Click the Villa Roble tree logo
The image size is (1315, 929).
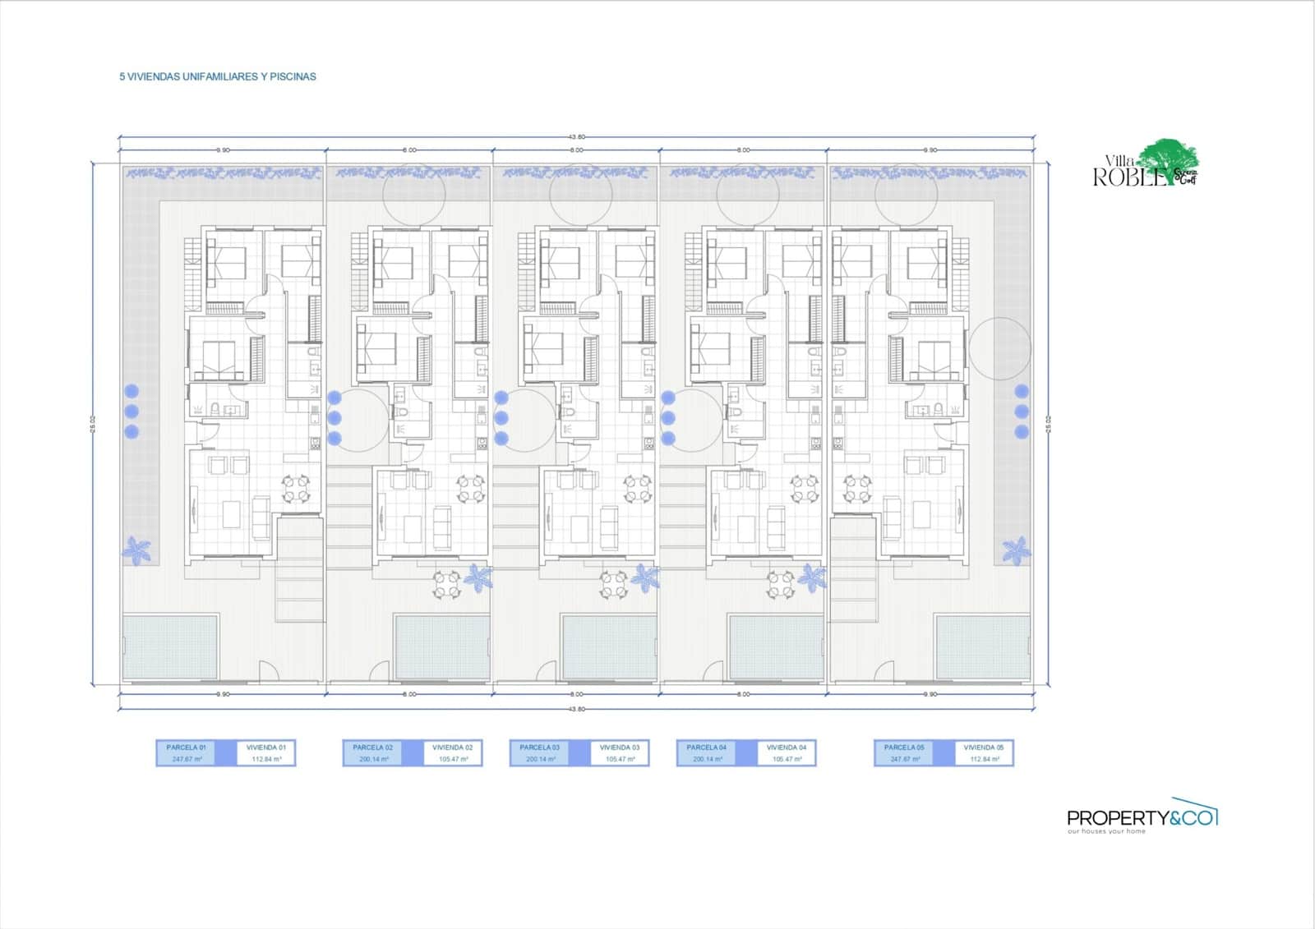[x=1146, y=164]
